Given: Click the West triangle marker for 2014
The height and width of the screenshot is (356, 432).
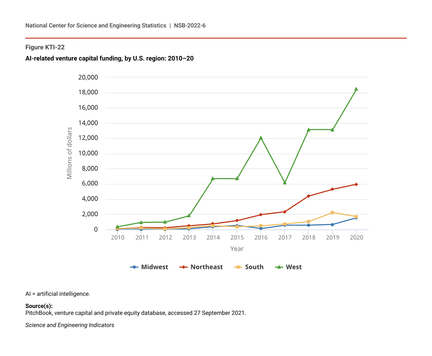Looking at the screenshot, I should click(x=213, y=179).
